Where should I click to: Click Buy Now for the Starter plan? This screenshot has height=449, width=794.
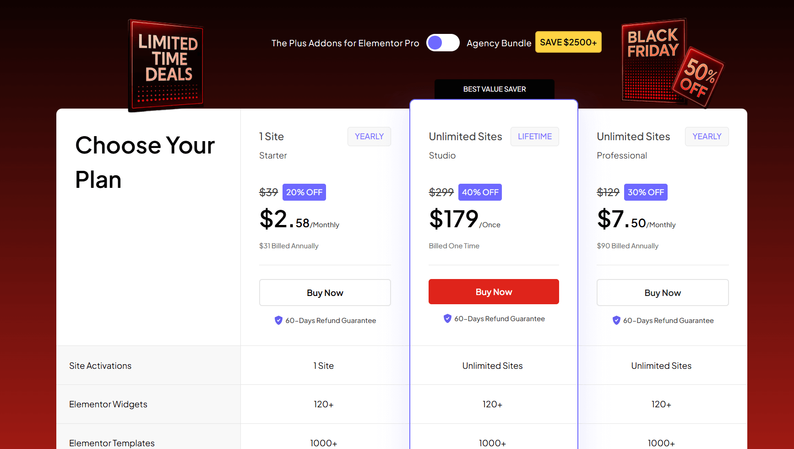325,292
